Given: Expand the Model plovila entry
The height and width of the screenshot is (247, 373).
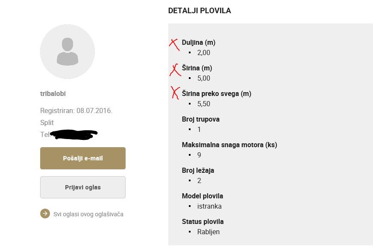Looking at the screenshot, I should (203, 196).
